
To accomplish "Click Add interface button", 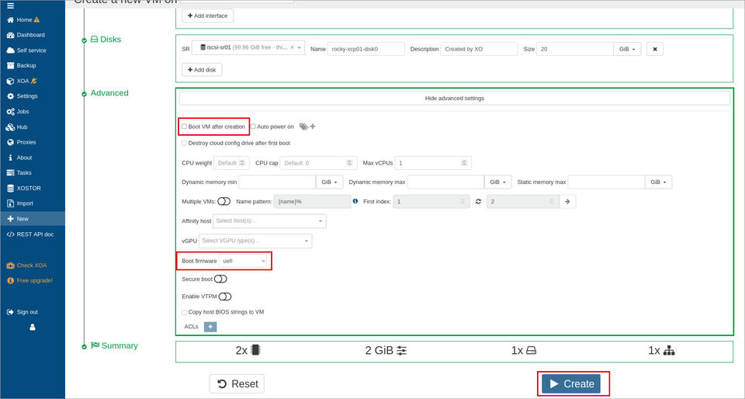I will [208, 16].
